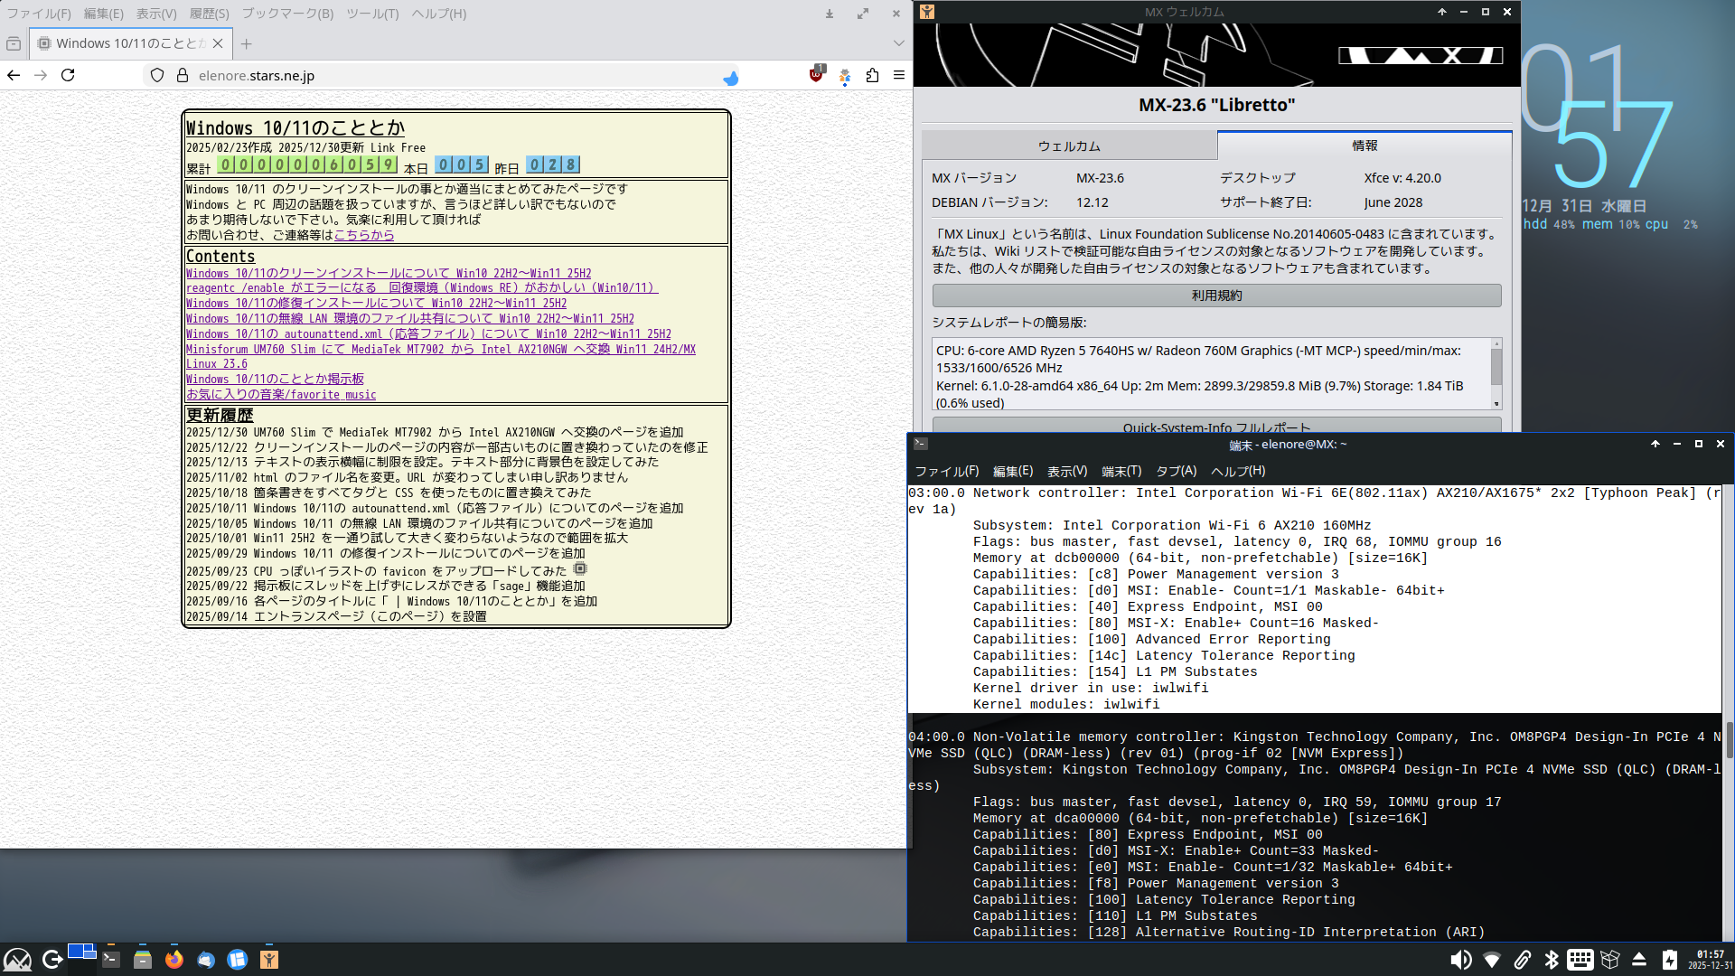Open the calendar from the tray clock
Image resolution: width=1735 pixels, height=976 pixels.
(x=1706, y=960)
